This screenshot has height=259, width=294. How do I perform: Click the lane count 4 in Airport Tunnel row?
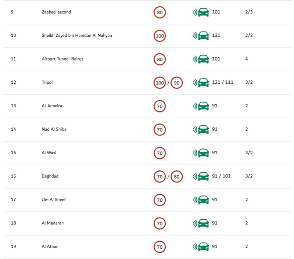(247, 59)
